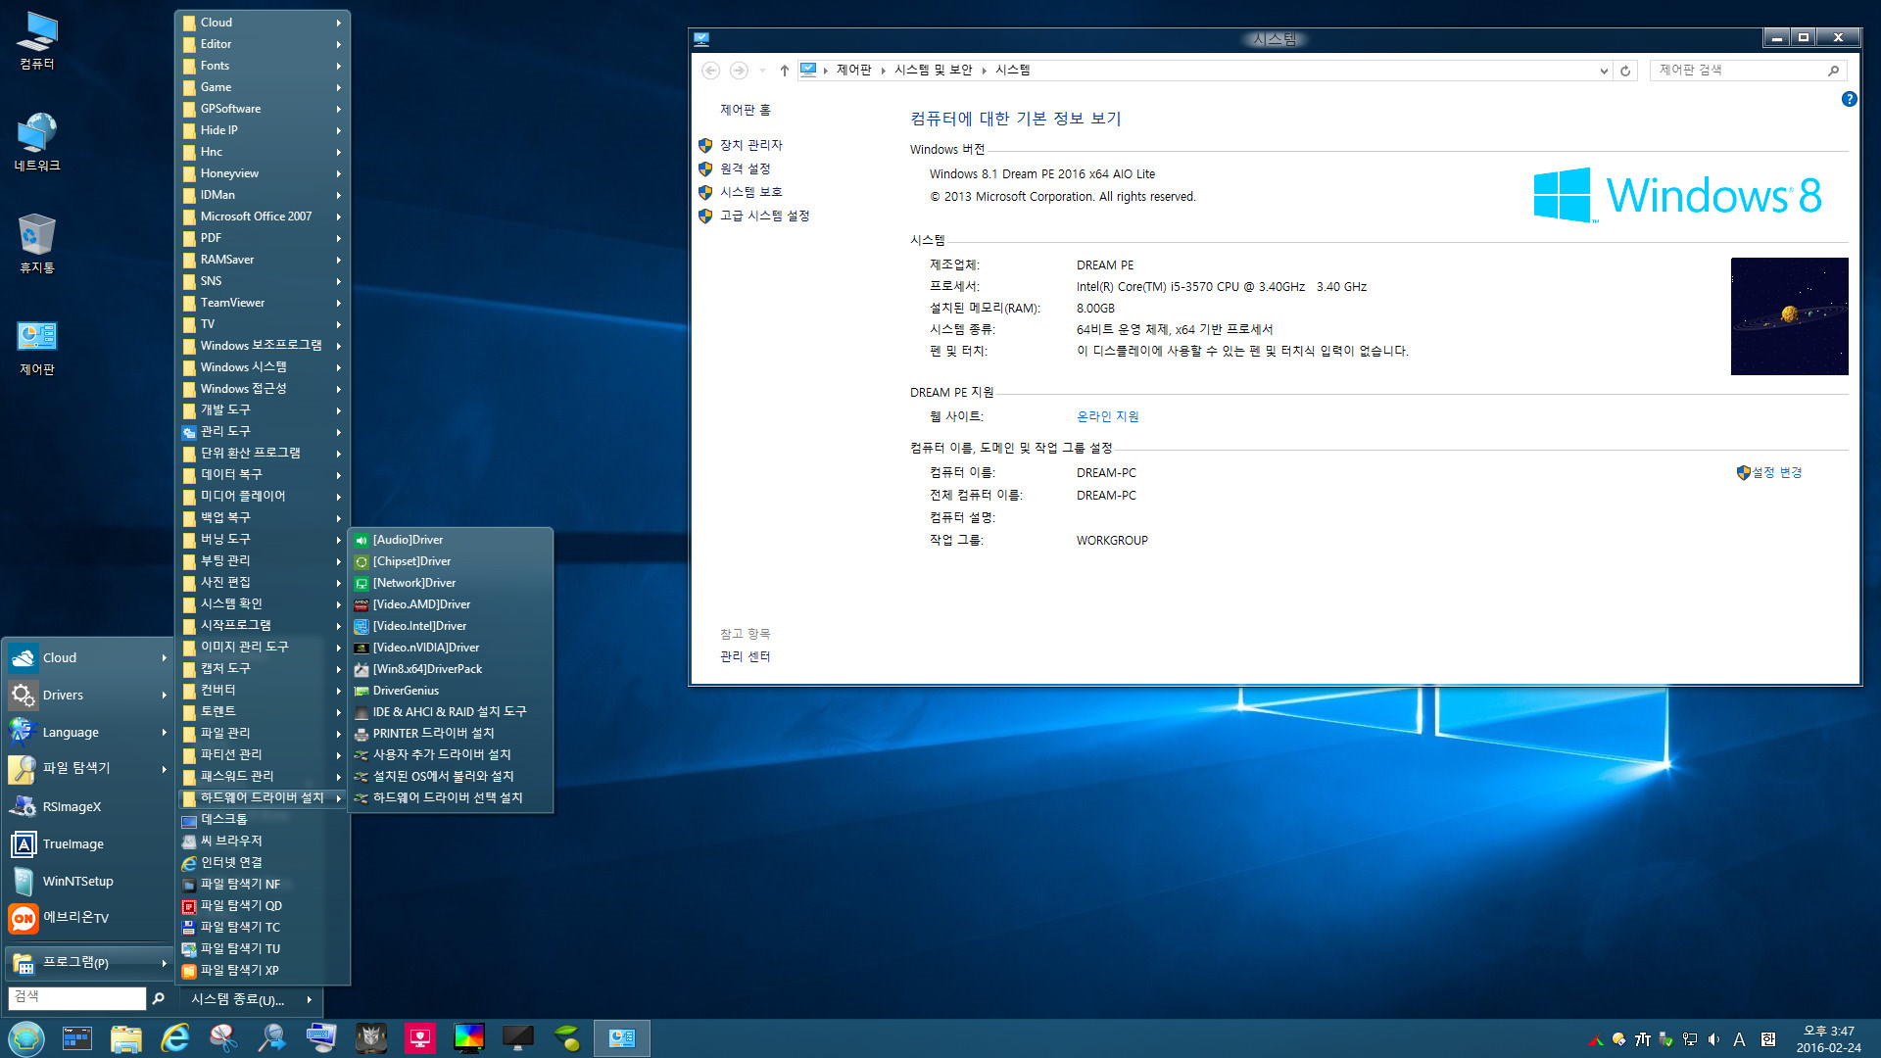
Task: Click 시스템 및 보안 breadcrumb
Action: (x=933, y=71)
